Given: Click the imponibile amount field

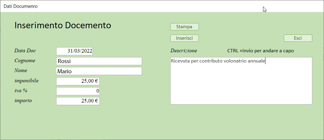Looking at the screenshot, I should [78, 81].
